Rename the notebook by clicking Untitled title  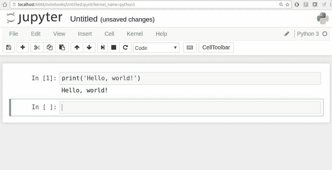pyautogui.click(x=84, y=19)
